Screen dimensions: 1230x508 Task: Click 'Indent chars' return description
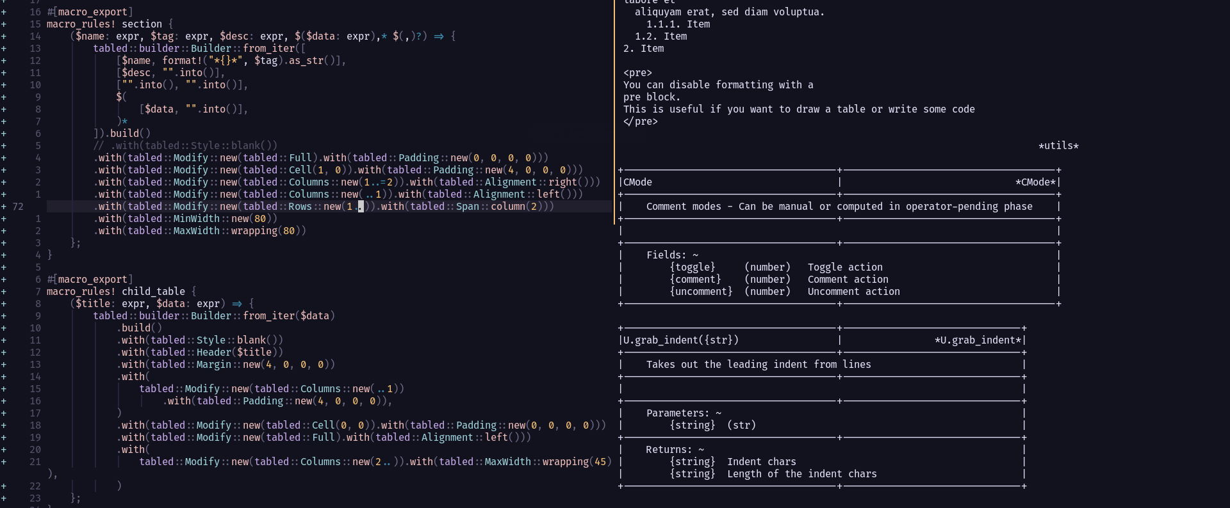click(x=762, y=462)
